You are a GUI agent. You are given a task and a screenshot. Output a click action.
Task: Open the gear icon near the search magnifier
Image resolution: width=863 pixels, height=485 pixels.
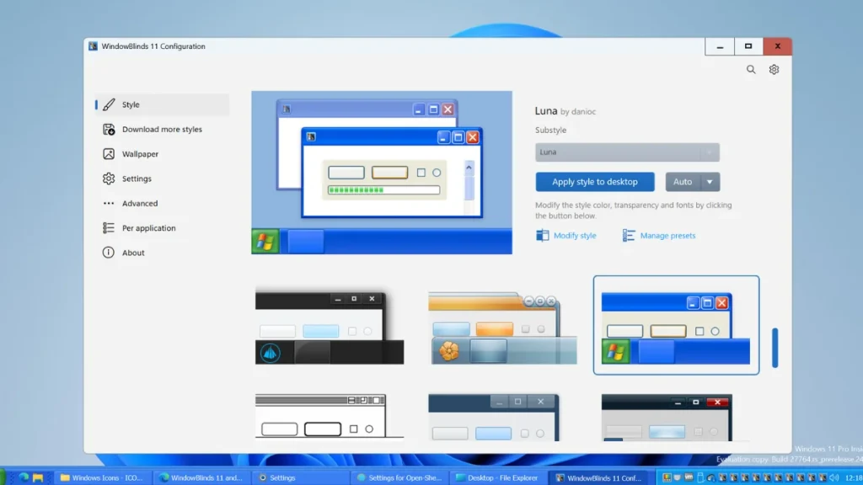coord(773,70)
